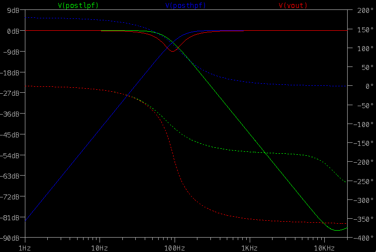The height and width of the screenshot is (252, 376).
Task: Click the V(vout) trace label
Action: tap(293, 5)
